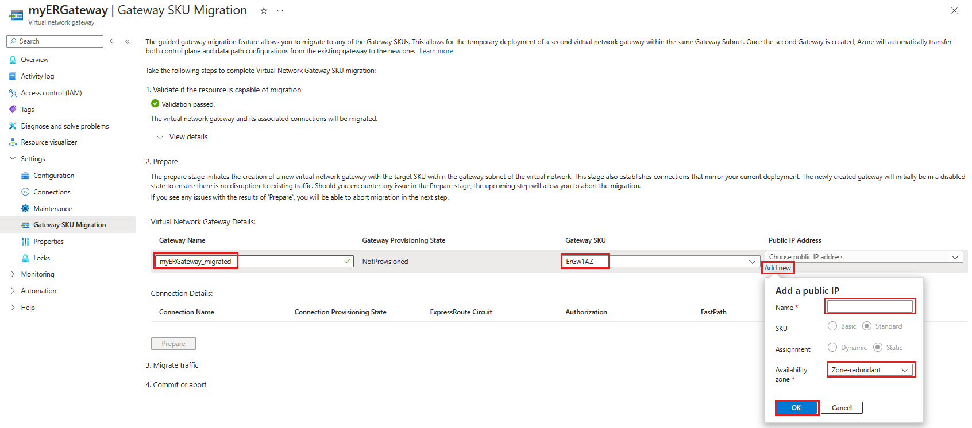The height and width of the screenshot is (428, 972).
Task: Focus the sidebar Search box
Action: (55, 41)
